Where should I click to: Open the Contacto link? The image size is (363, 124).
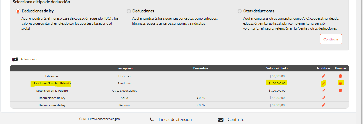tap(236, 119)
